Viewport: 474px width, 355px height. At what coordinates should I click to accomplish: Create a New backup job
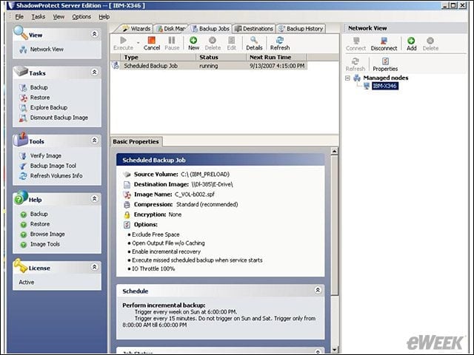[193, 44]
